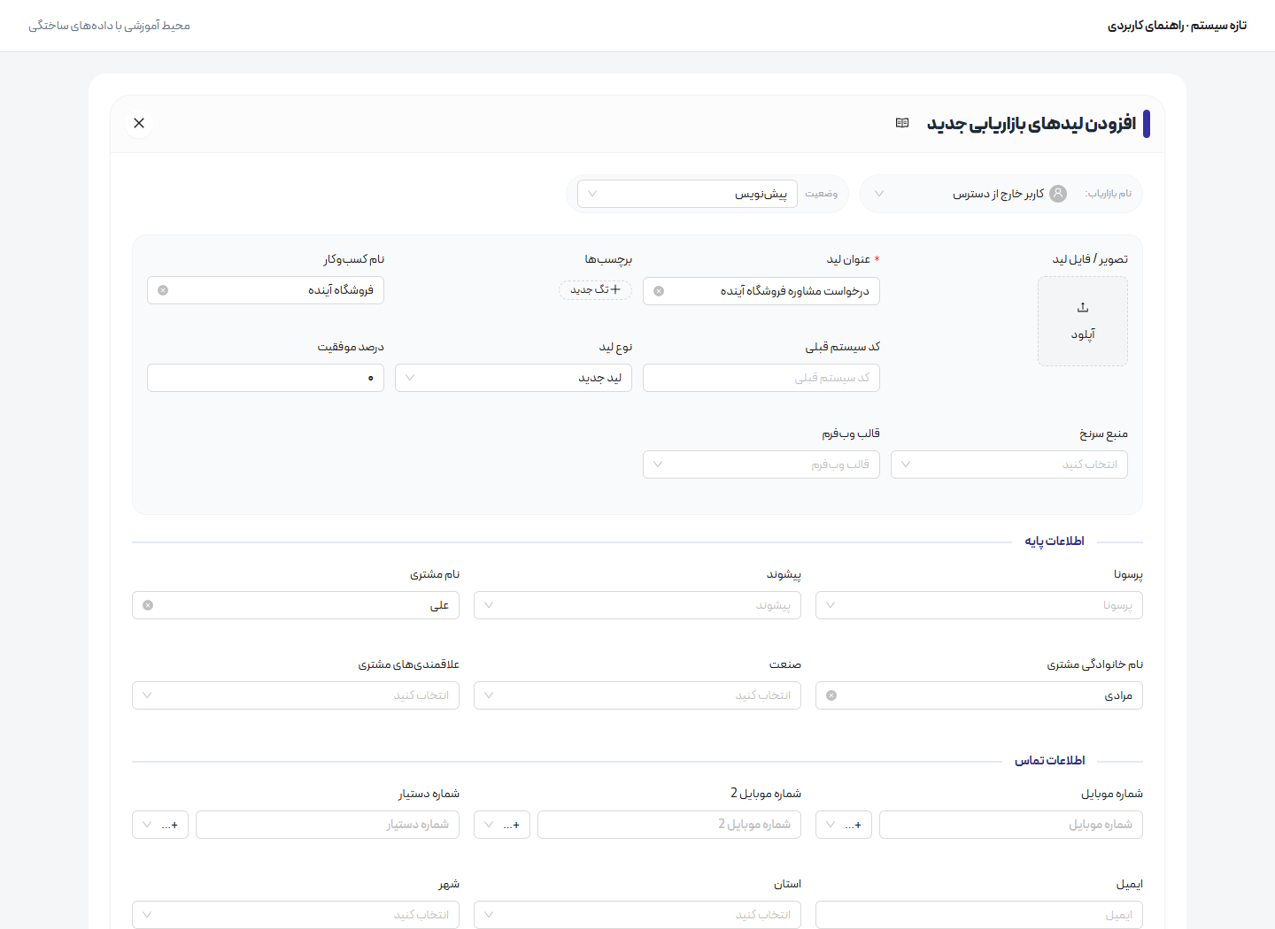This screenshot has height=929, width=1275.
Task: Open the mobile number country code selector
Action: pos(844,825)
